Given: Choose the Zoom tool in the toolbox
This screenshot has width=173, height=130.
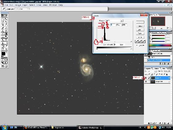Looking at the screenshot, I should click(x=6, y=49).
